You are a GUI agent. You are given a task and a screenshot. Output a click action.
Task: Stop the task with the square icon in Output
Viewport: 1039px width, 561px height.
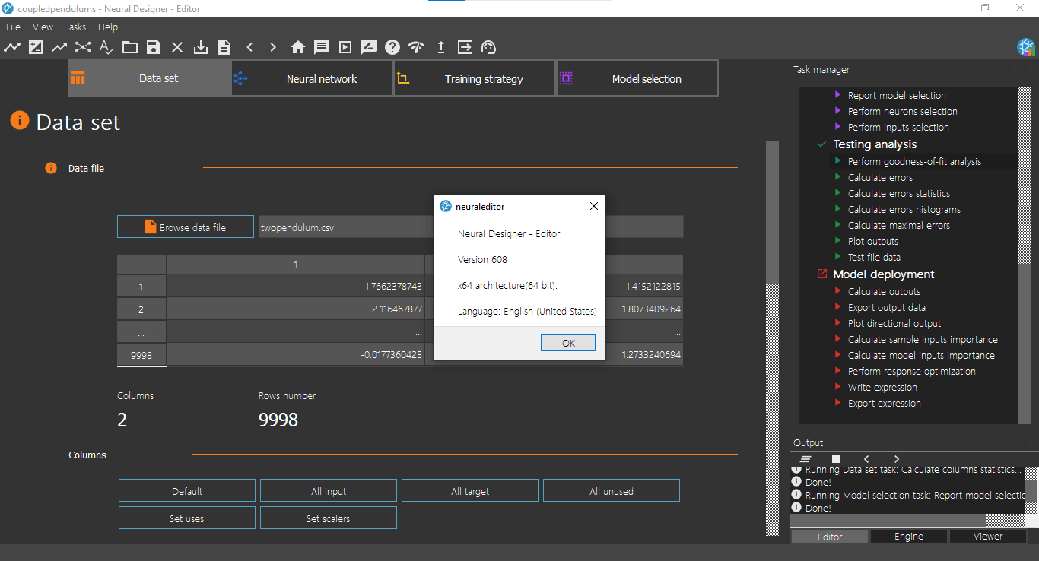tap(836, 459)
